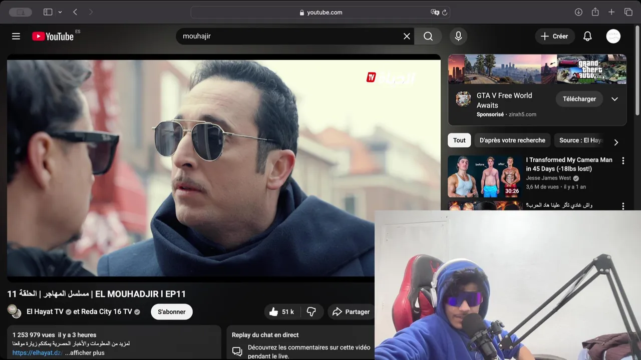Image resolution: width=641 pixels, height=360 pixels.
Task: Expand the ad options chevron
Action: tap(614, 99)
